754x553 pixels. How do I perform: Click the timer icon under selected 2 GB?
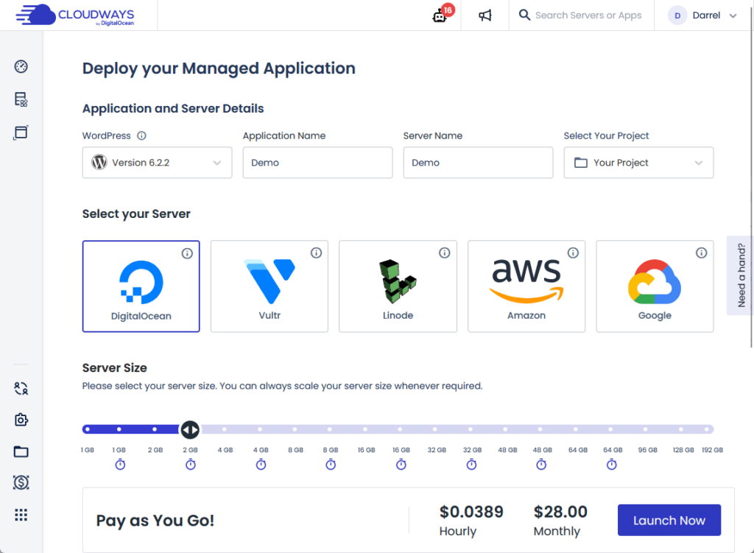pyautogui.click(x=191, y=465)
